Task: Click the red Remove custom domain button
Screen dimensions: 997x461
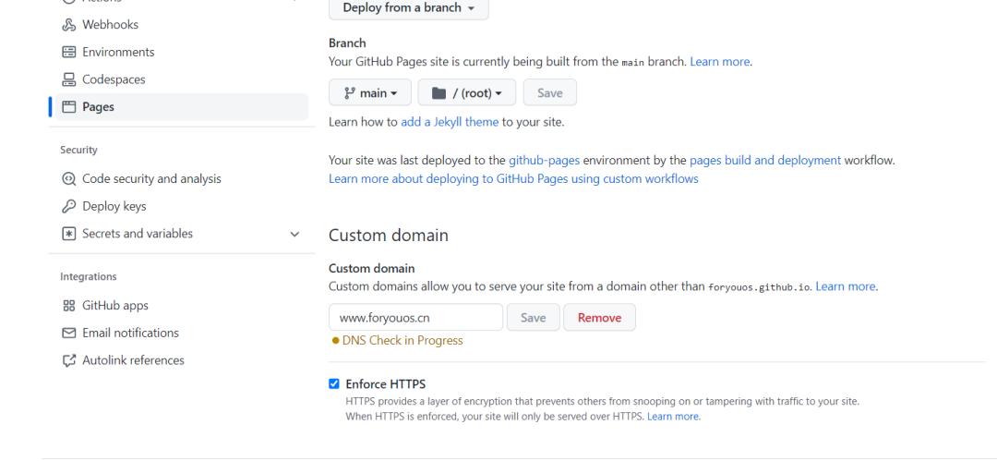Action: tap(599, 318)
